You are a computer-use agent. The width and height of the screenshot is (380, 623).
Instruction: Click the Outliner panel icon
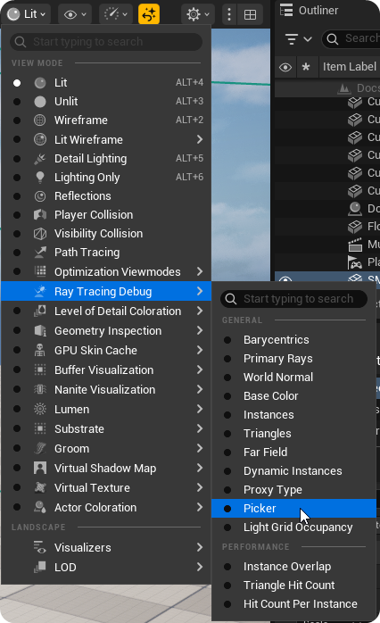(x=286, y=11)
